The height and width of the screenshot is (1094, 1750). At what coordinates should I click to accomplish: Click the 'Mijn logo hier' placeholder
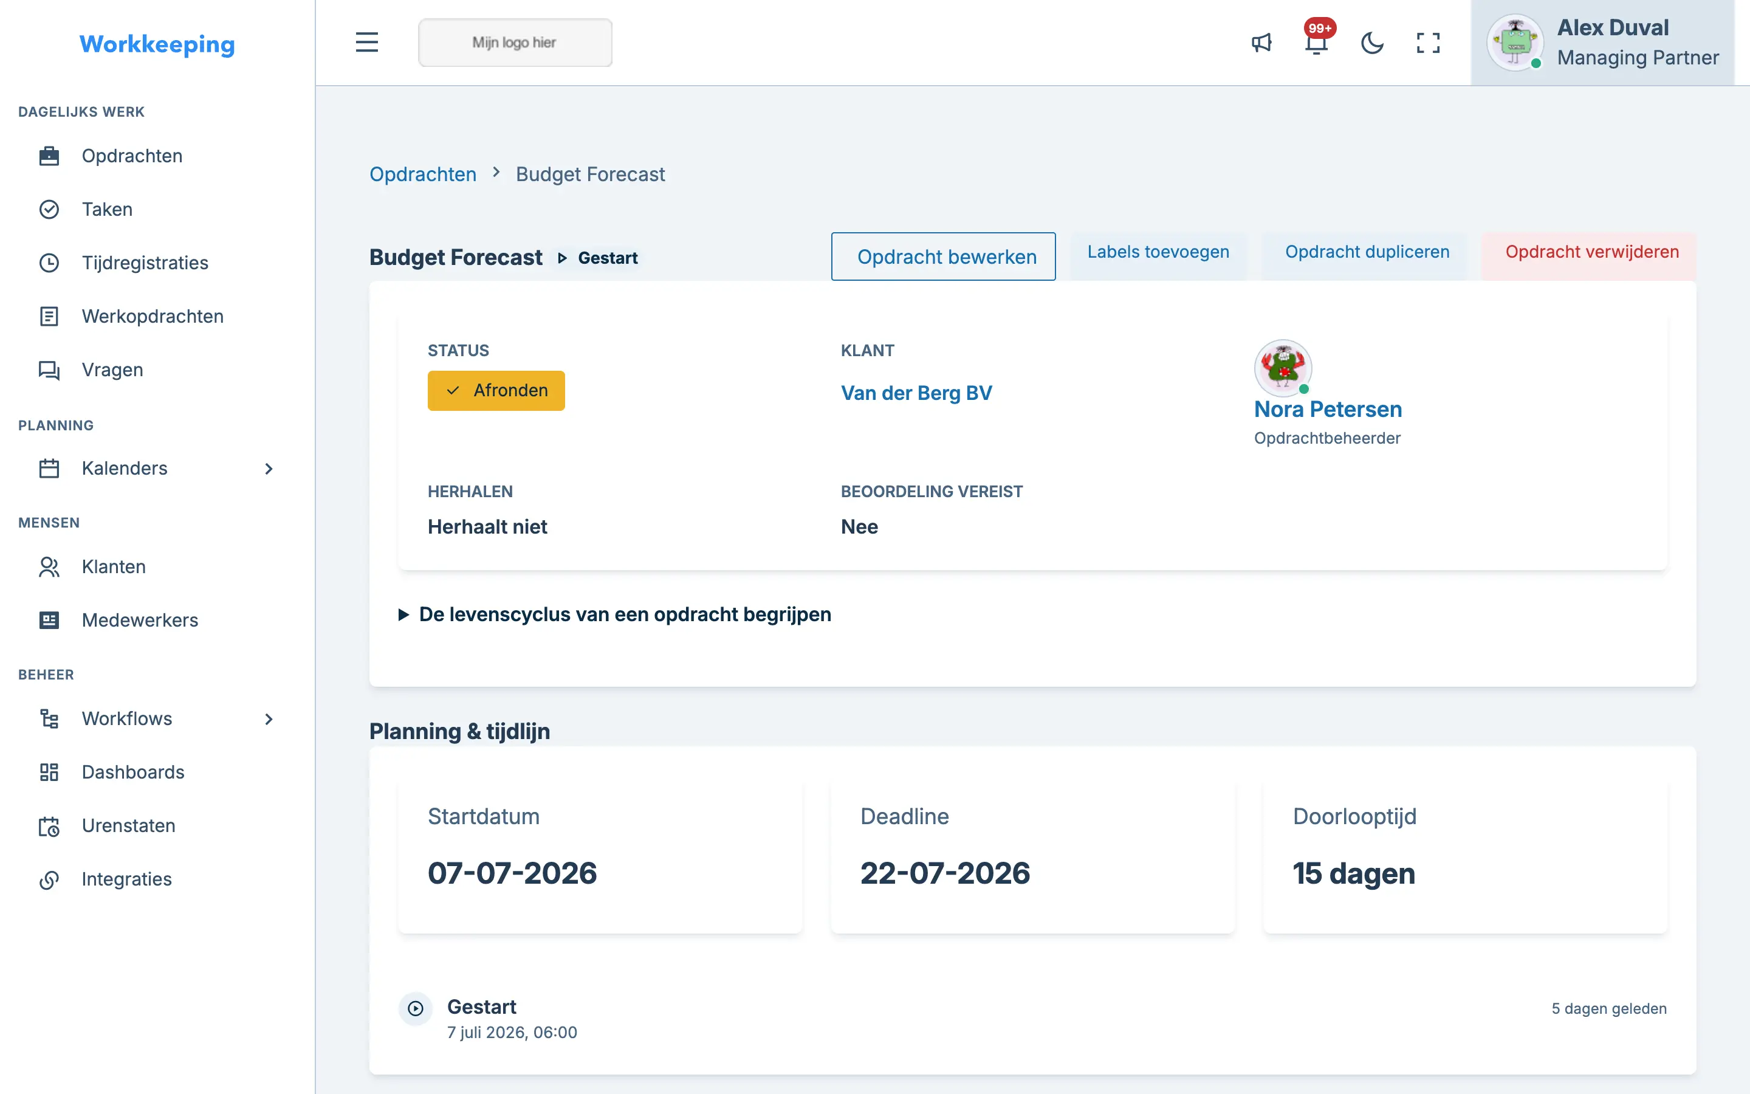click(x=515, y=43)
